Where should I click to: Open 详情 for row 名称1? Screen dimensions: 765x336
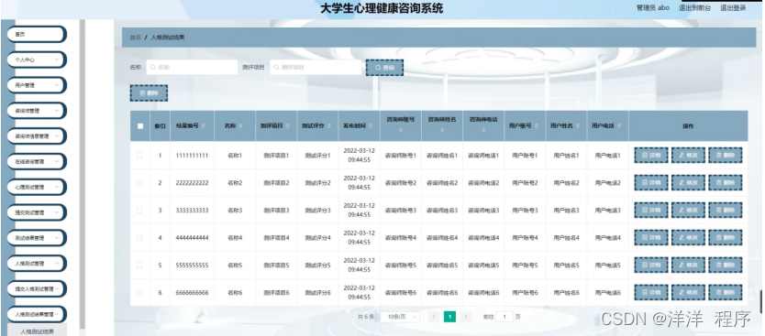(x=651, y=156)
